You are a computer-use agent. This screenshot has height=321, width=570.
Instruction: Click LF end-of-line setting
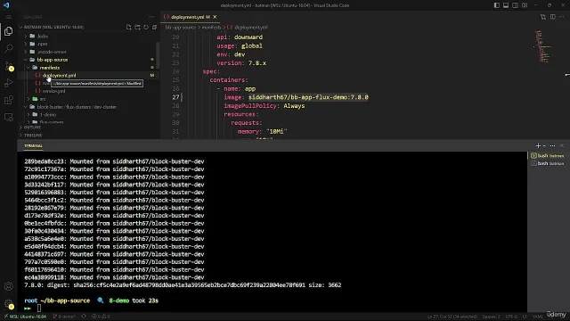point(525,317)
